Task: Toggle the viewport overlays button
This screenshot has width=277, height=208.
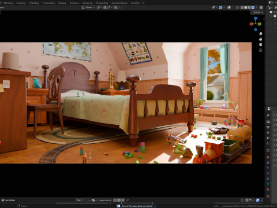Action: click(229, 8)
